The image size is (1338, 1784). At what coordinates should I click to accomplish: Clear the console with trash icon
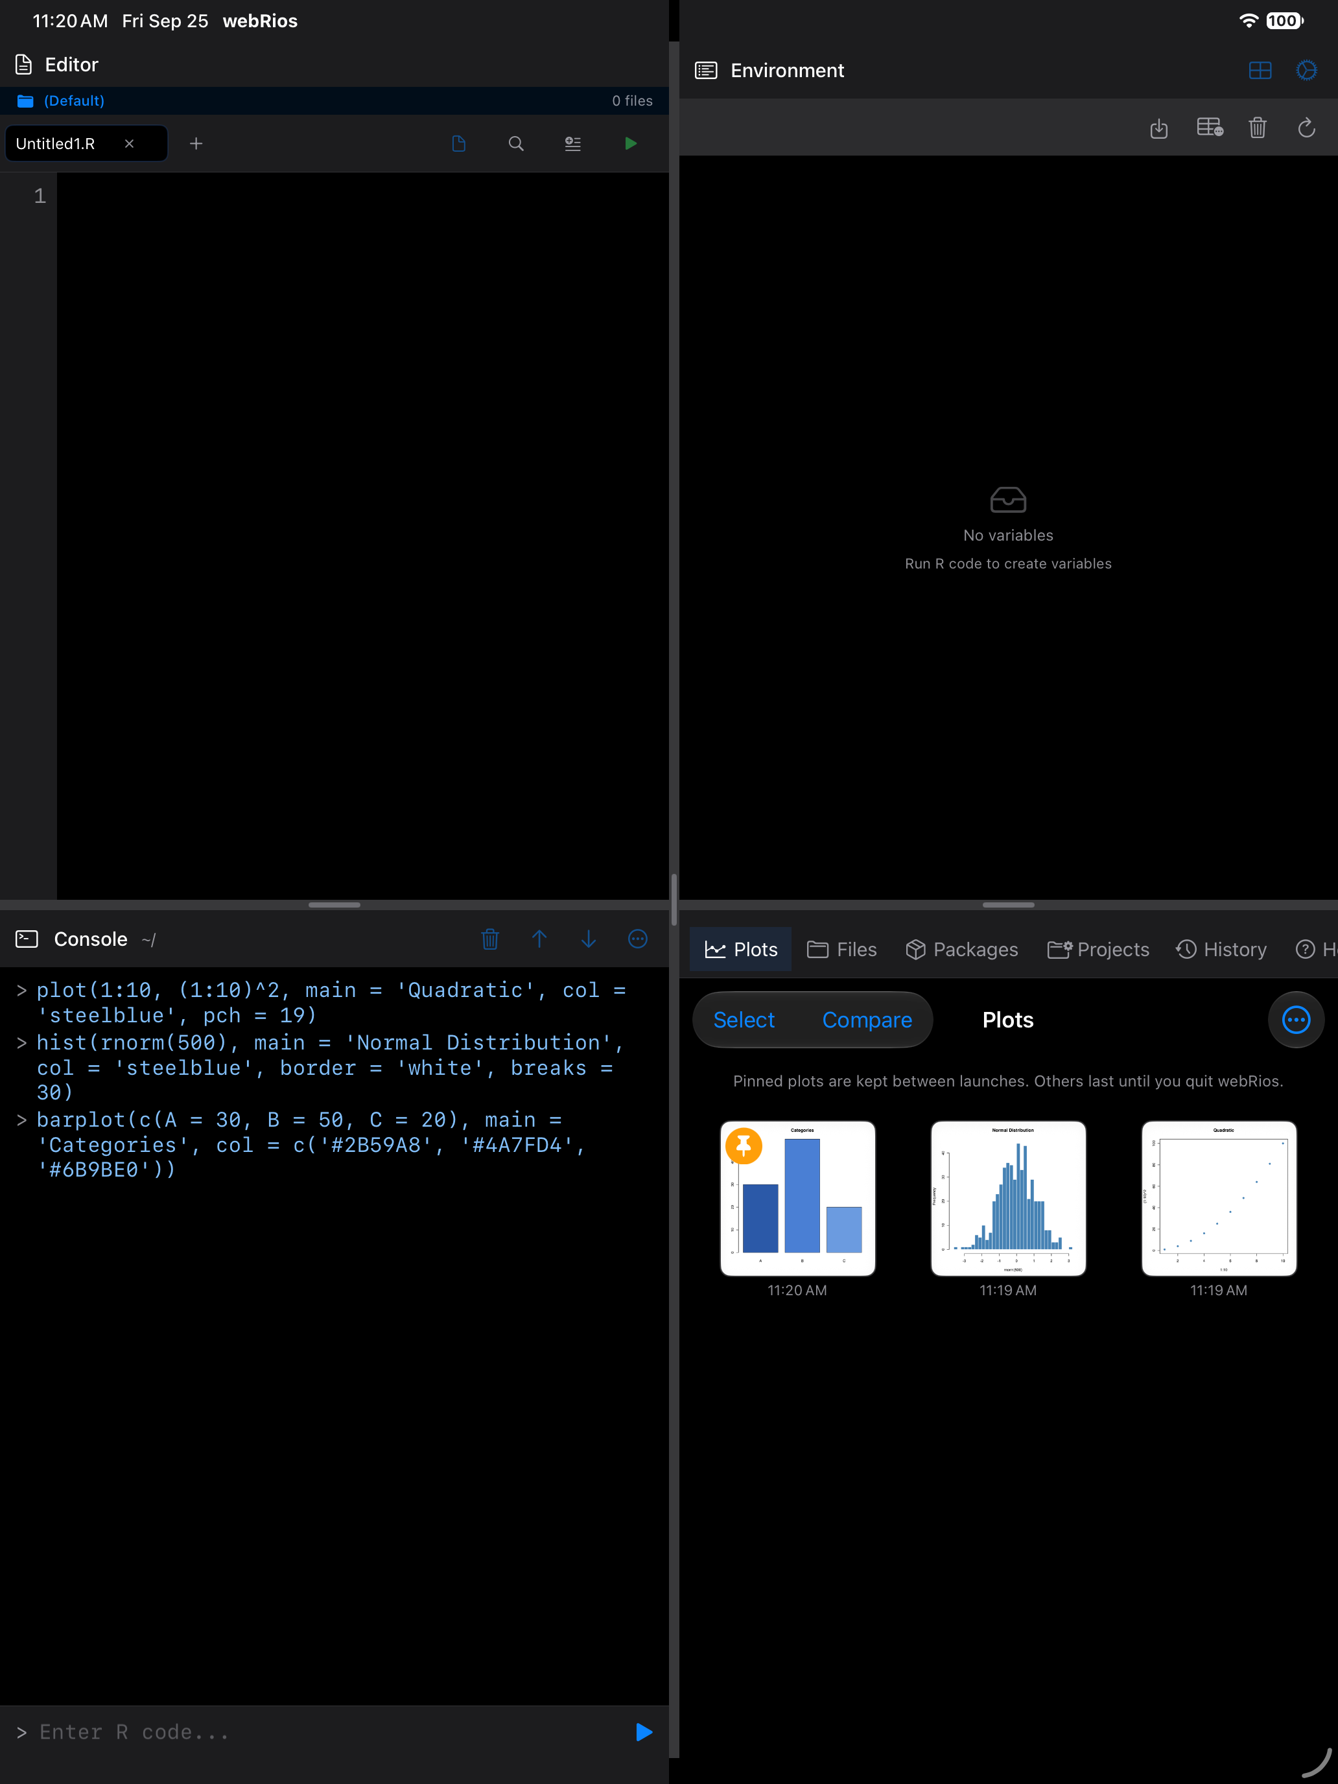pos(490,939)
